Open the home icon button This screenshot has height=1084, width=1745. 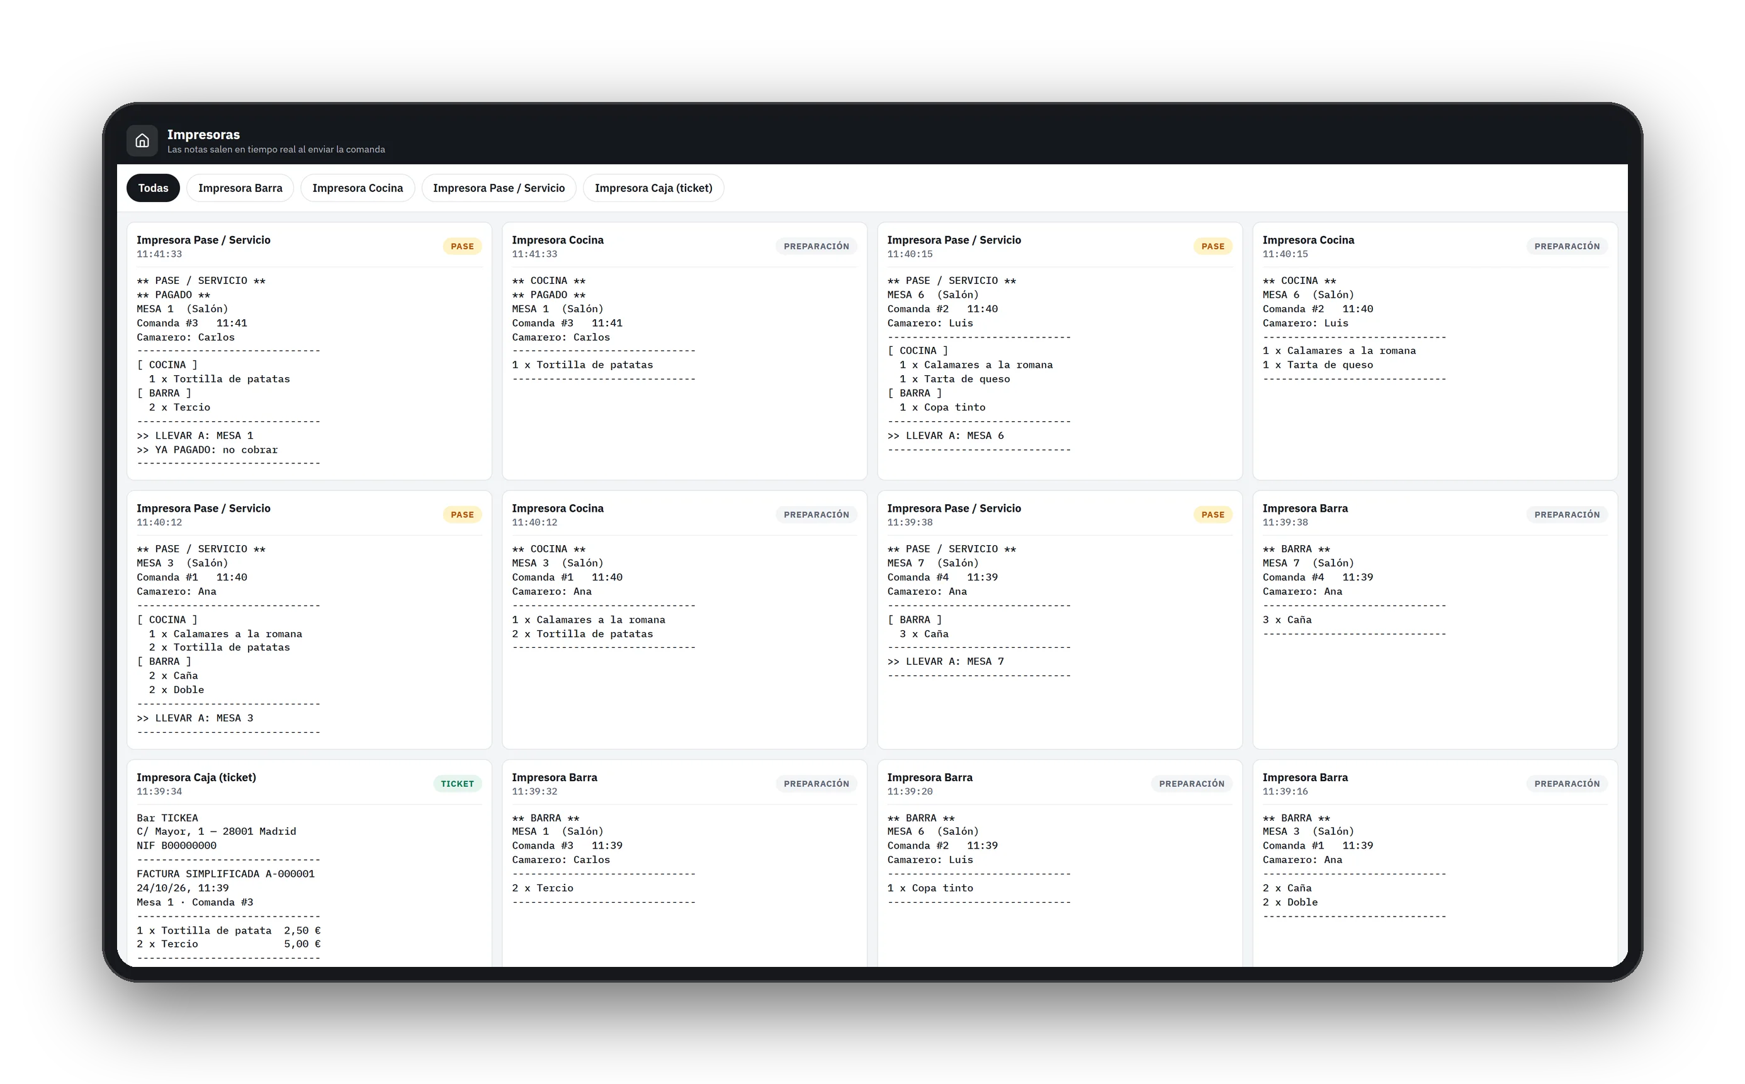[142, 140]
